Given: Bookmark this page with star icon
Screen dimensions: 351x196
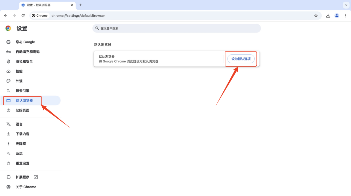Looking at the screenshot, I should click(316, 16).
